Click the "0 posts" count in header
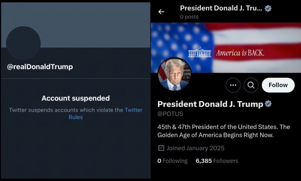Image resolution: width=301 pixels, height=181 pixels. tap(189, 17)
